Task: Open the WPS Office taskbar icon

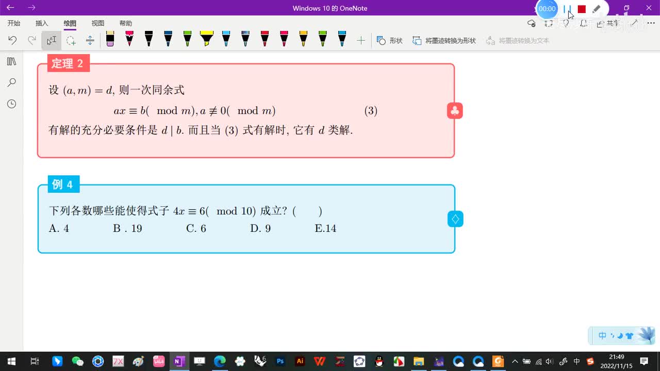Action: 320,361
